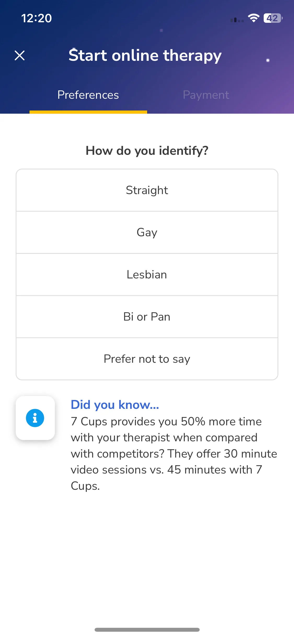
Task: Tap the 12:20 clock in status bar
Action: [37, 18]
